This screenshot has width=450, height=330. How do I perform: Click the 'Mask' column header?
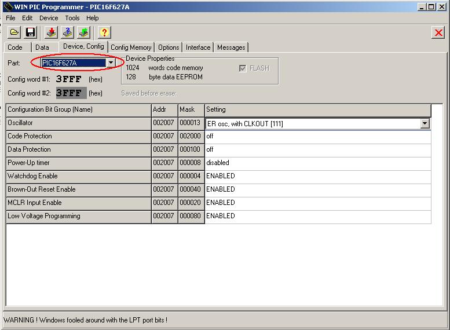click(x=192, y=111)
